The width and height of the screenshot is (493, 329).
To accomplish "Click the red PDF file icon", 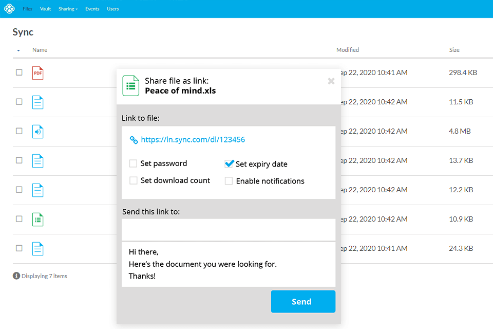I will [37, 73].
